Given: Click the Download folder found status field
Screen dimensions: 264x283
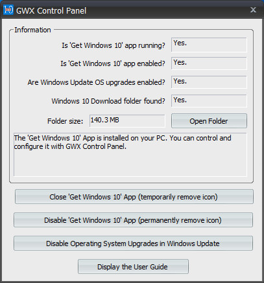Looking at the screenshot, I should pyautogui.click(x=209, y=101).
